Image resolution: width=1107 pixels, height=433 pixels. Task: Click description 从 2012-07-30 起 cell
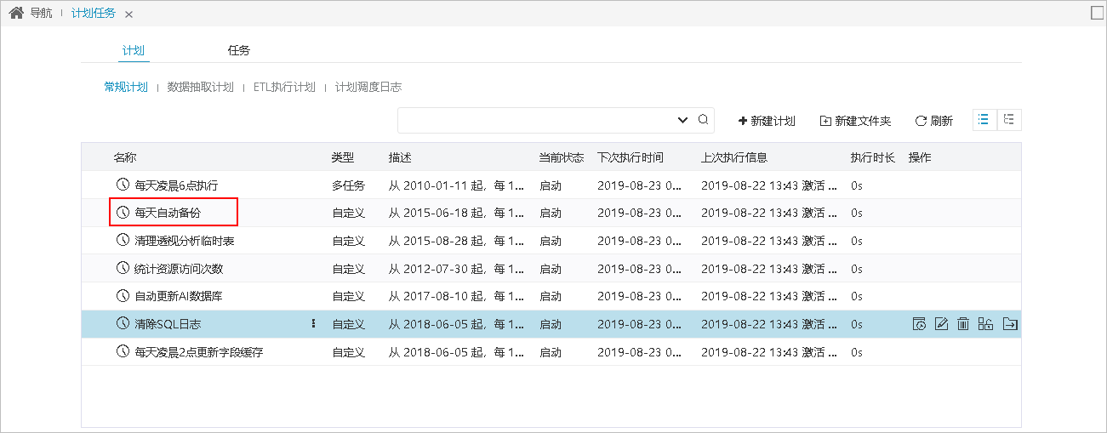point(457,269)
